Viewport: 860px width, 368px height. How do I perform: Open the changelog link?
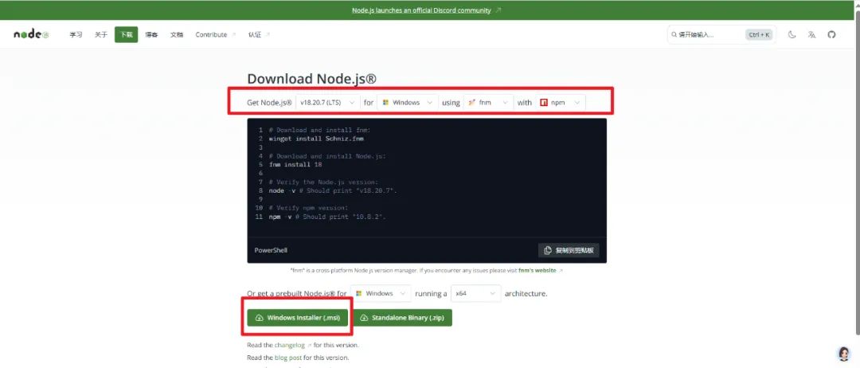click(293, 345)
